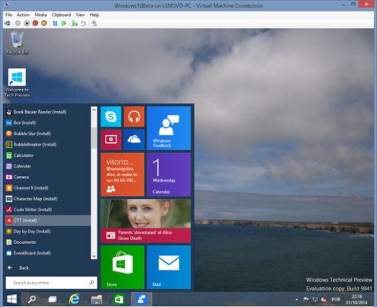Open the OneDrive cloud tile
377x307 pixels.
pos(134,139)
